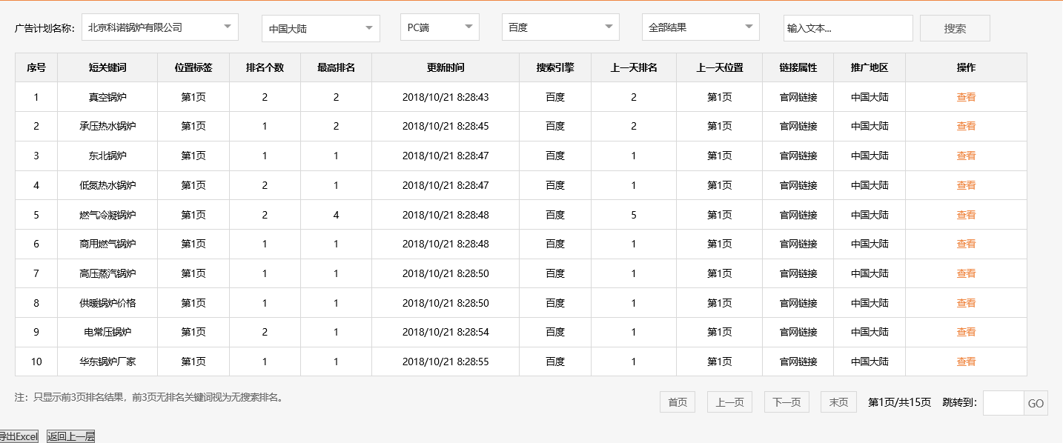Click the 导出Excel export button
The width and height of the screenshot is (1063, 443).
[x=16, y=436]
